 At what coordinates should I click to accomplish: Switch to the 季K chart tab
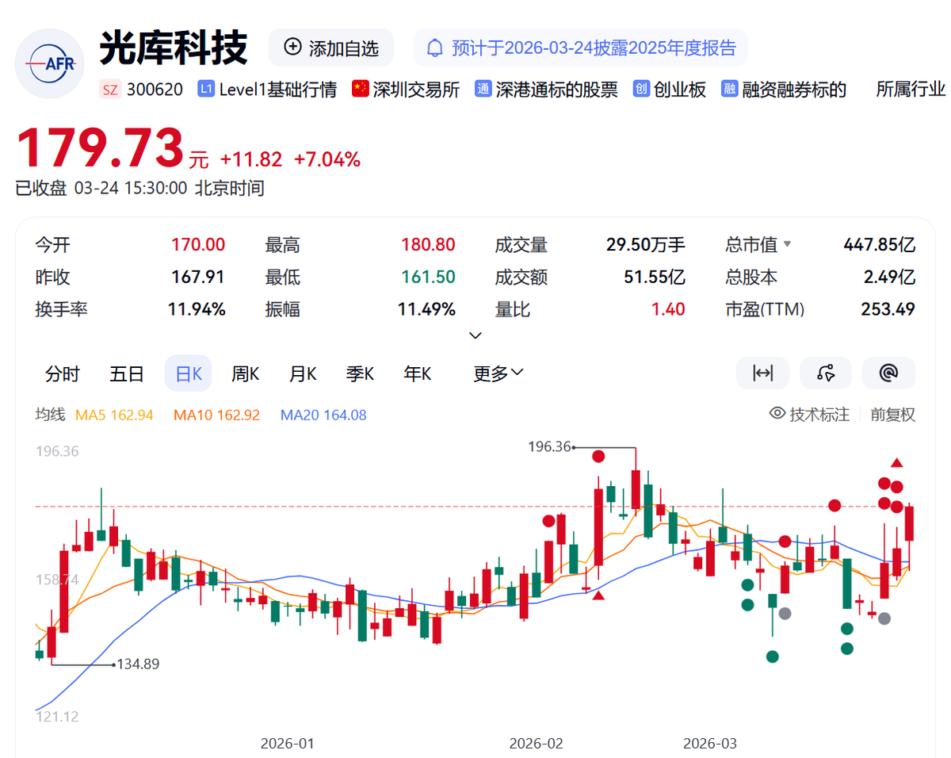click(x=360, y=373)
